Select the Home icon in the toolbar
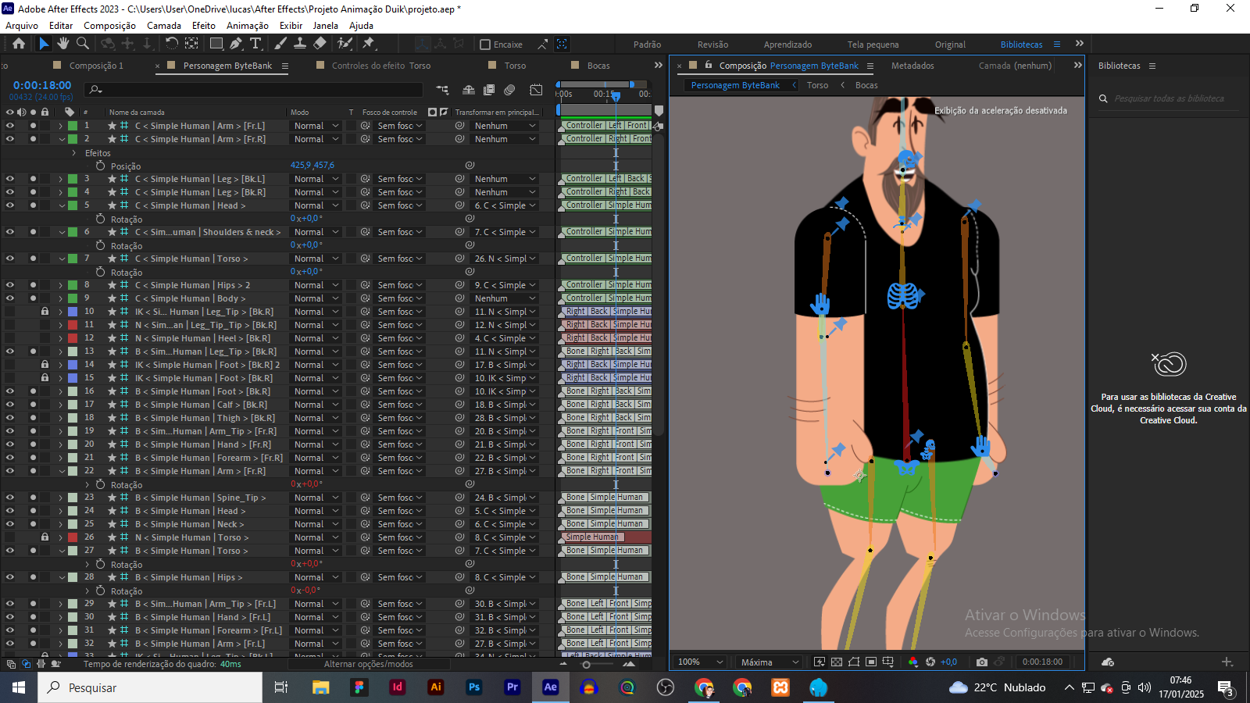This screenshot has height=703, width=1250. click(x=19, y=44)
